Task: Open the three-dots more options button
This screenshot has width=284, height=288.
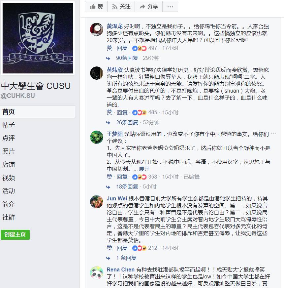Action: click(170, 7)
